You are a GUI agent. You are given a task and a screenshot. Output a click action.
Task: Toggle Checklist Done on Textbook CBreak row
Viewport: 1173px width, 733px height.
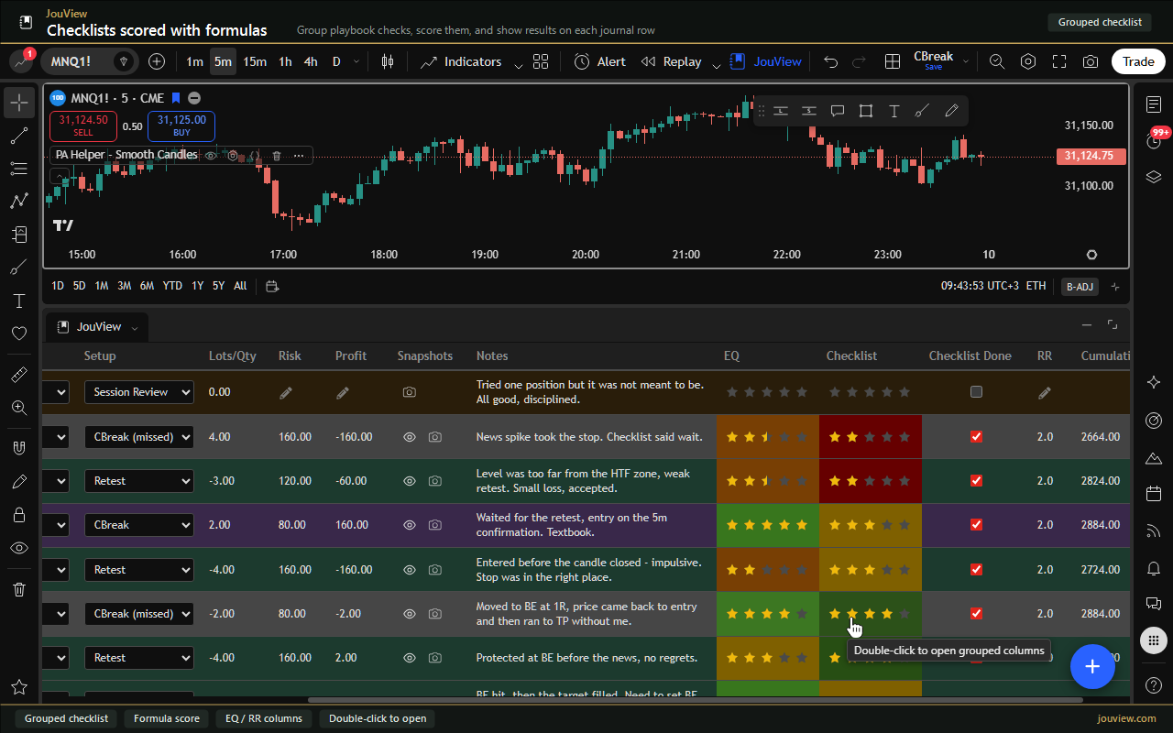tap(976, 525)
